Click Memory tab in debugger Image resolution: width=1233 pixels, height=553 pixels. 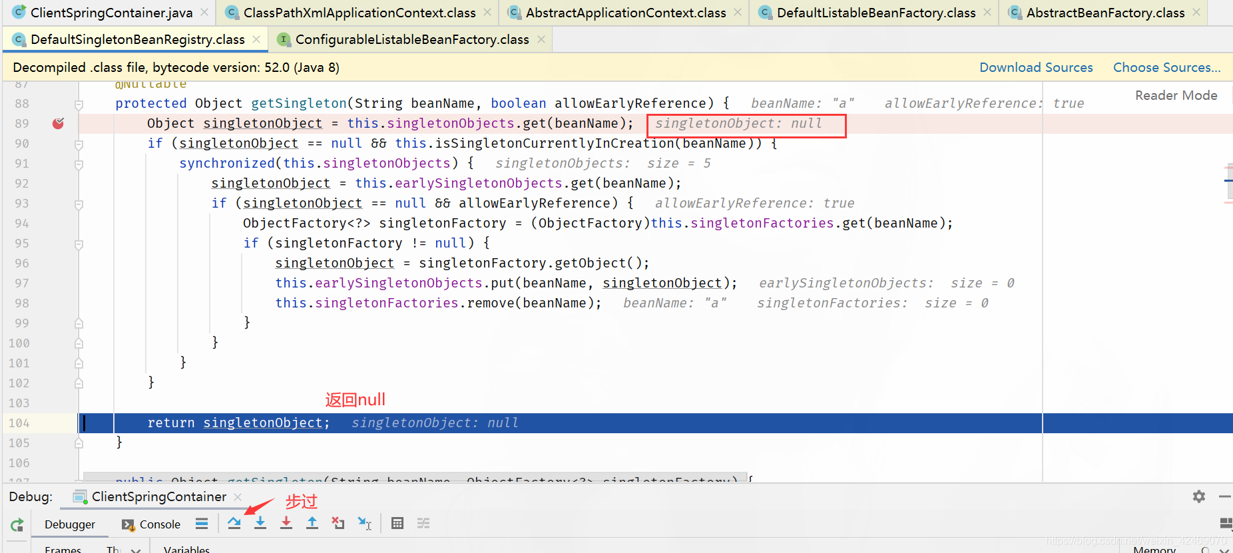[1154, 550]
